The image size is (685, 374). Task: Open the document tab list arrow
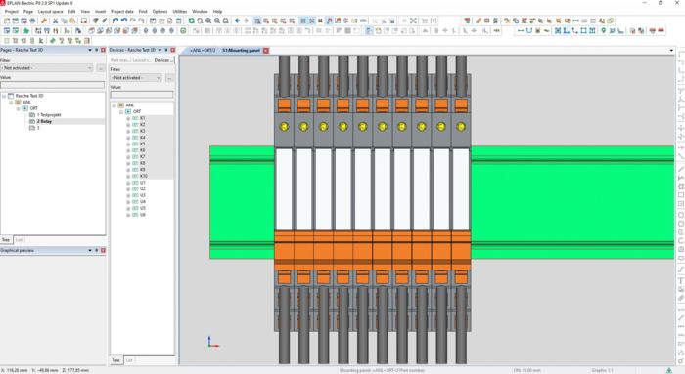671,51
